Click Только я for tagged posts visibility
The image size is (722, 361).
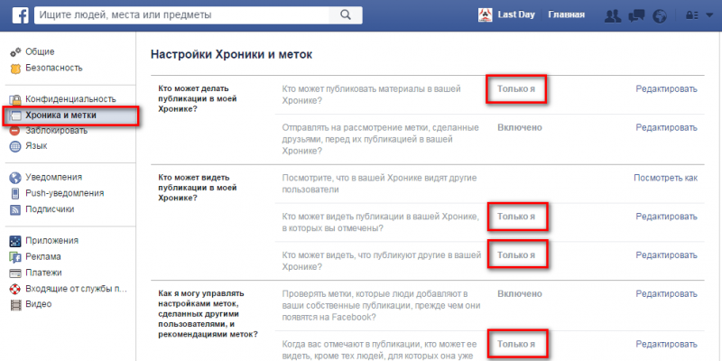516,217
